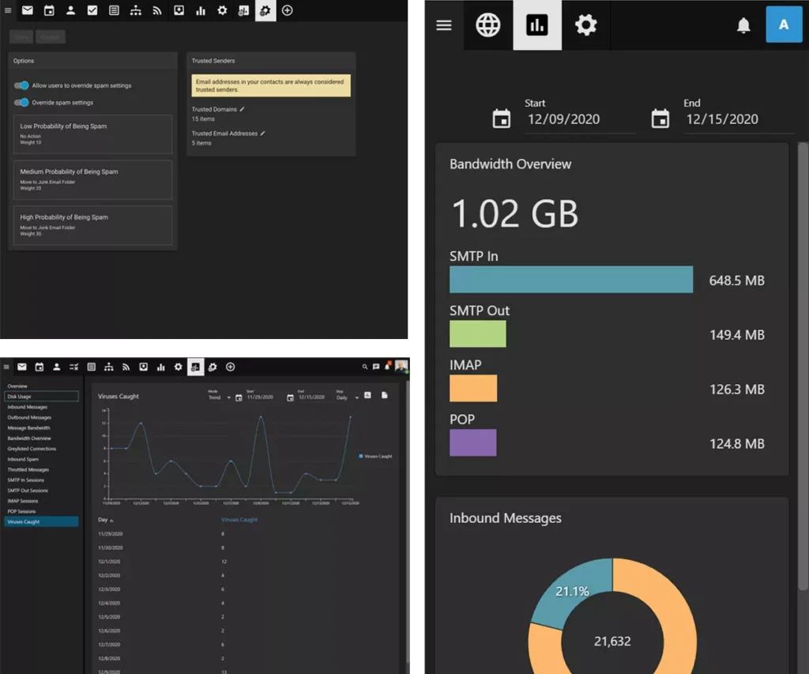This screenshot has width=809, height=674.
Task: Open the Low Probability of Being Spam card
Action: coord(93,134)
